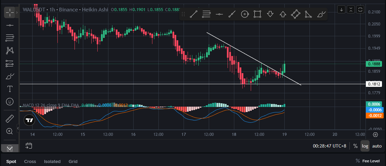
Task: Open the emoji icons tool
Action: pyautogui.click(x=10, y=102)
